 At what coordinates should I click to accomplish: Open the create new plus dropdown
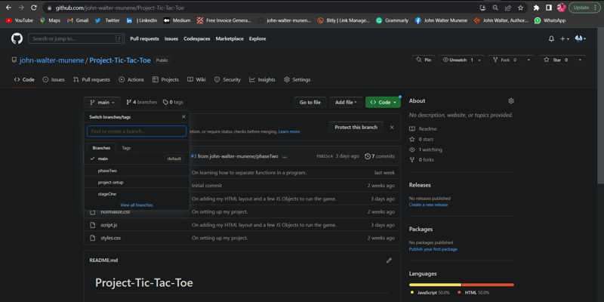tap(565, 39)
